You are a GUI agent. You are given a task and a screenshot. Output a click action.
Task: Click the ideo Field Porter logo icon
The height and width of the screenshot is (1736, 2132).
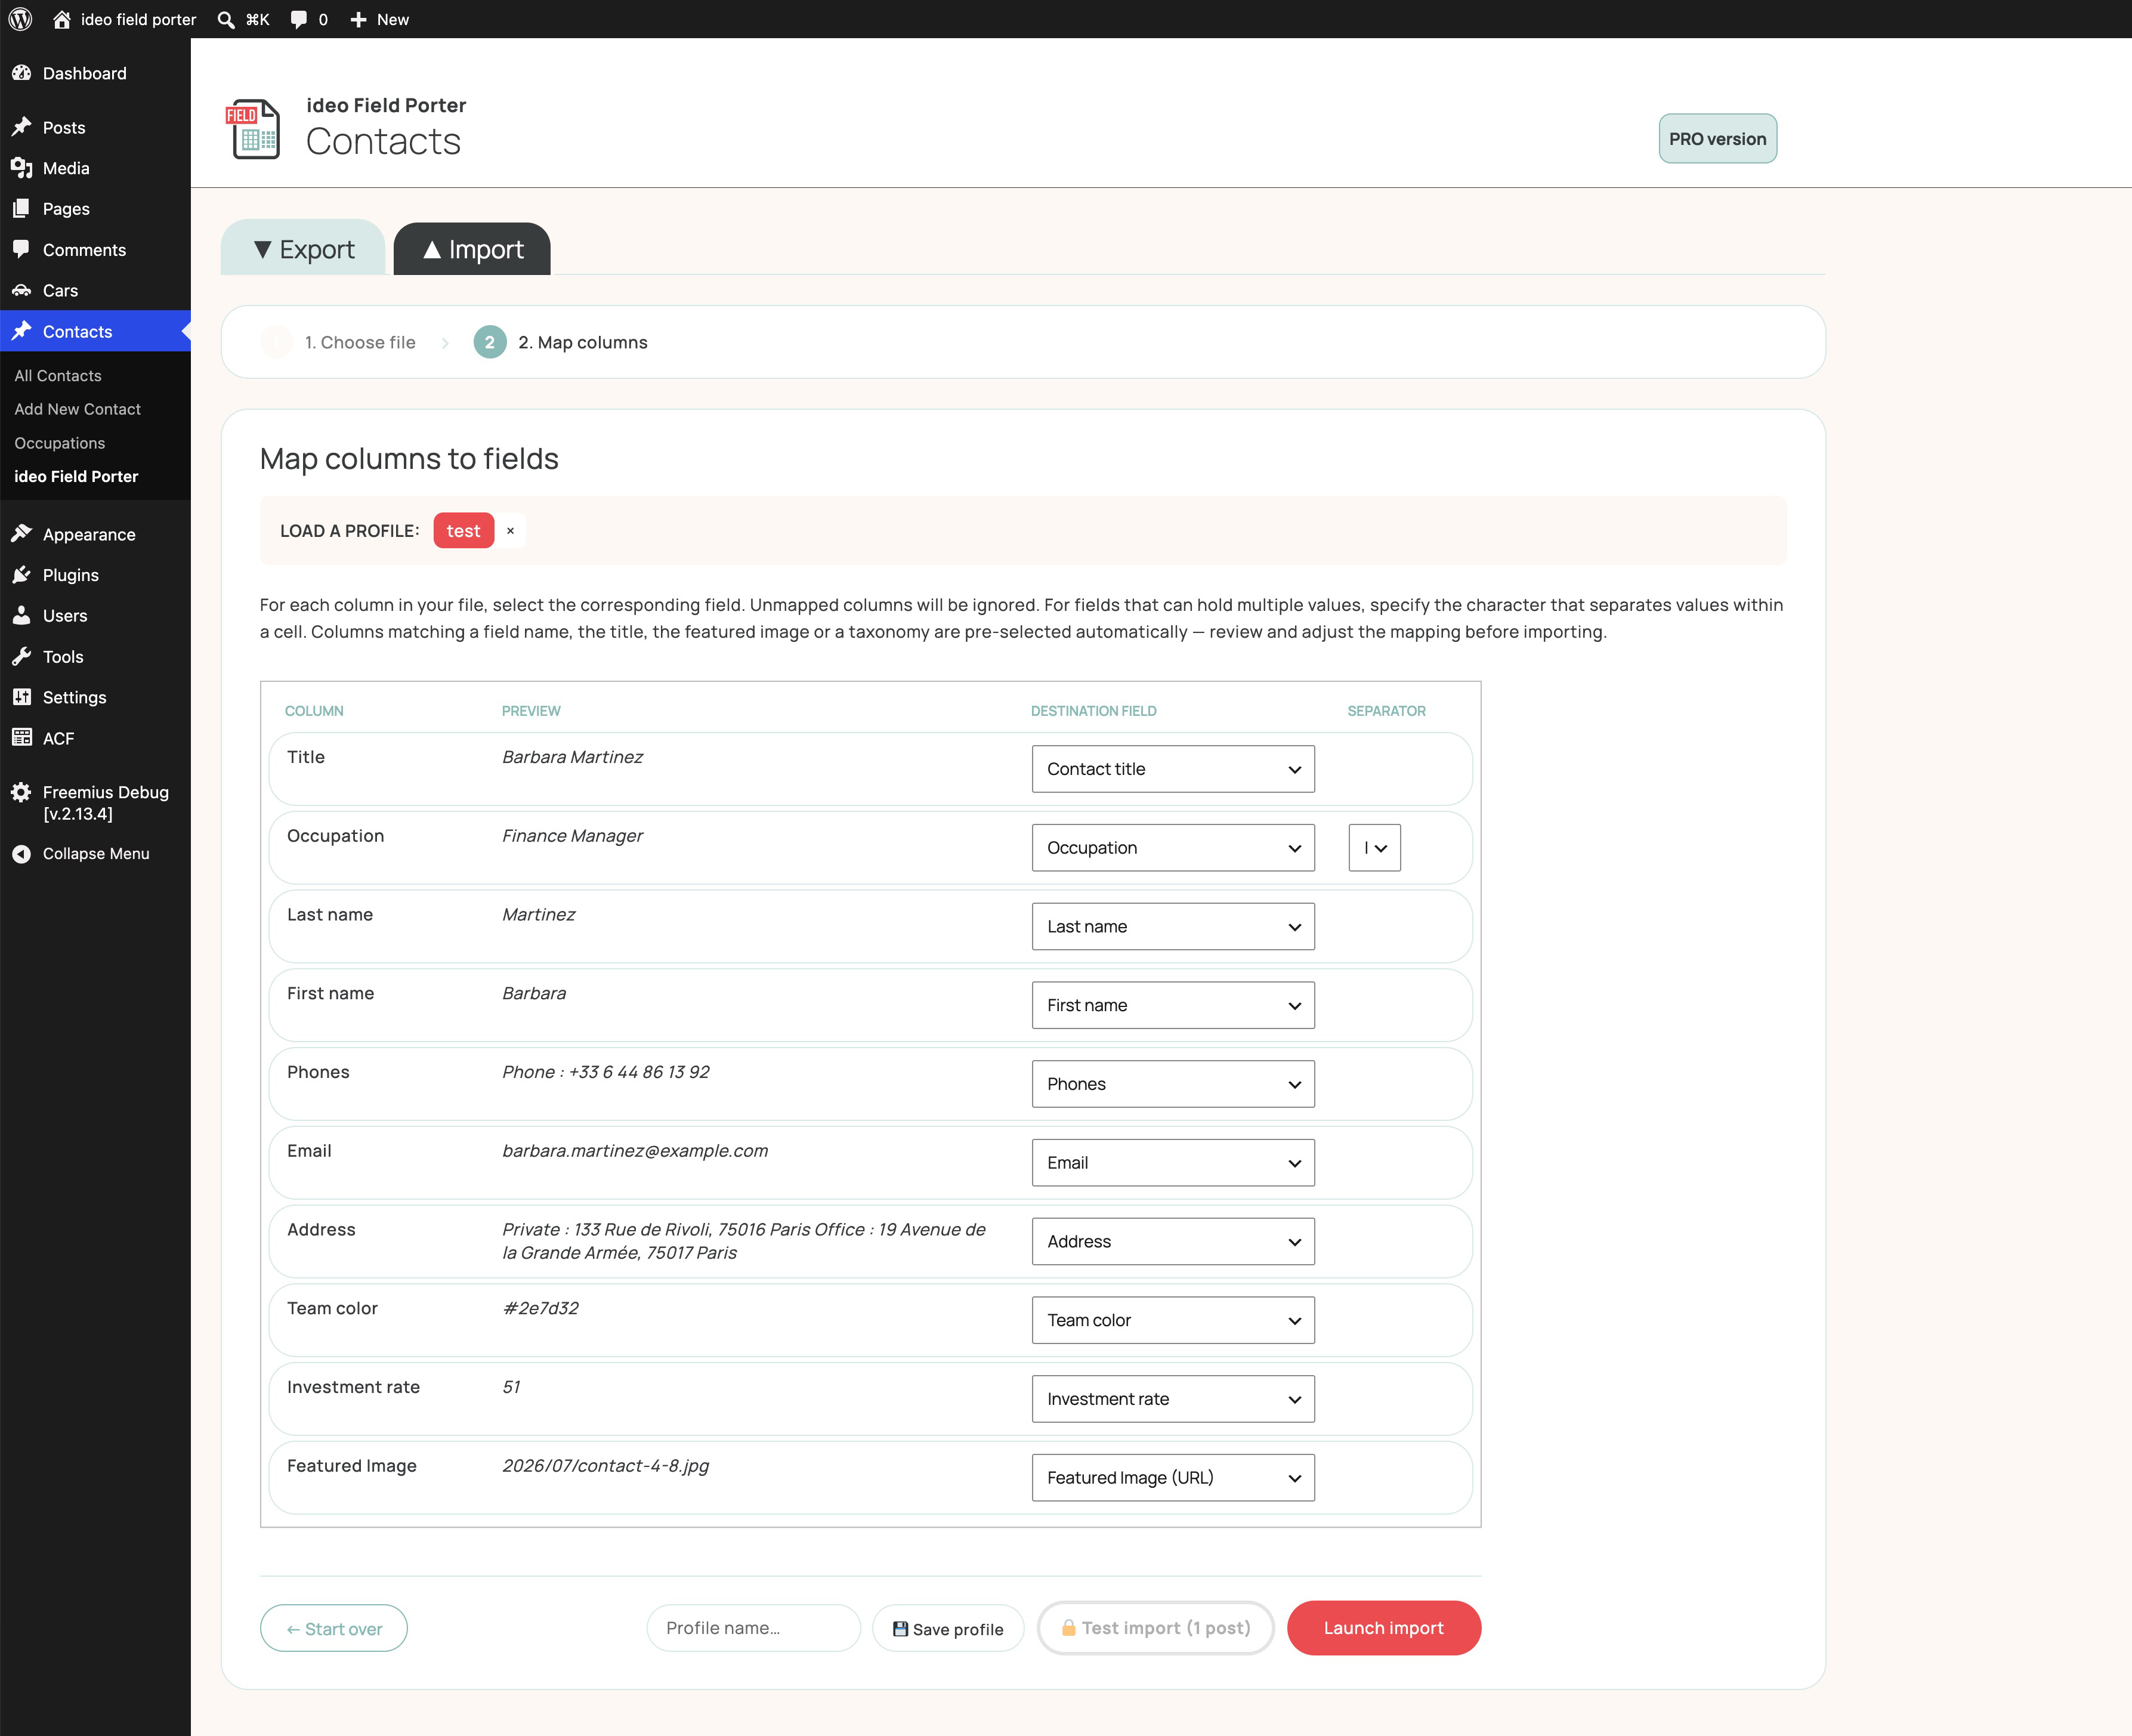253,129
